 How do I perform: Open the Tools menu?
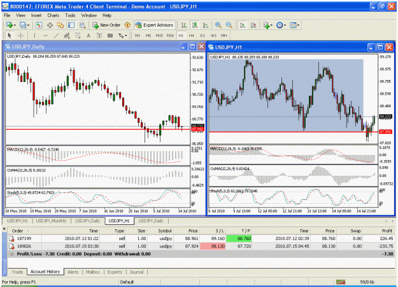coord(70,15)
